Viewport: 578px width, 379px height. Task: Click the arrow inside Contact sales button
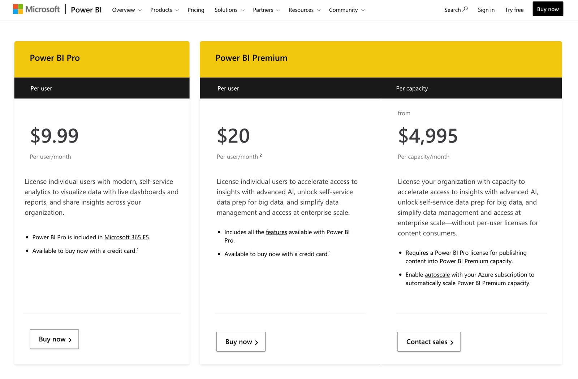pos(453,342)
